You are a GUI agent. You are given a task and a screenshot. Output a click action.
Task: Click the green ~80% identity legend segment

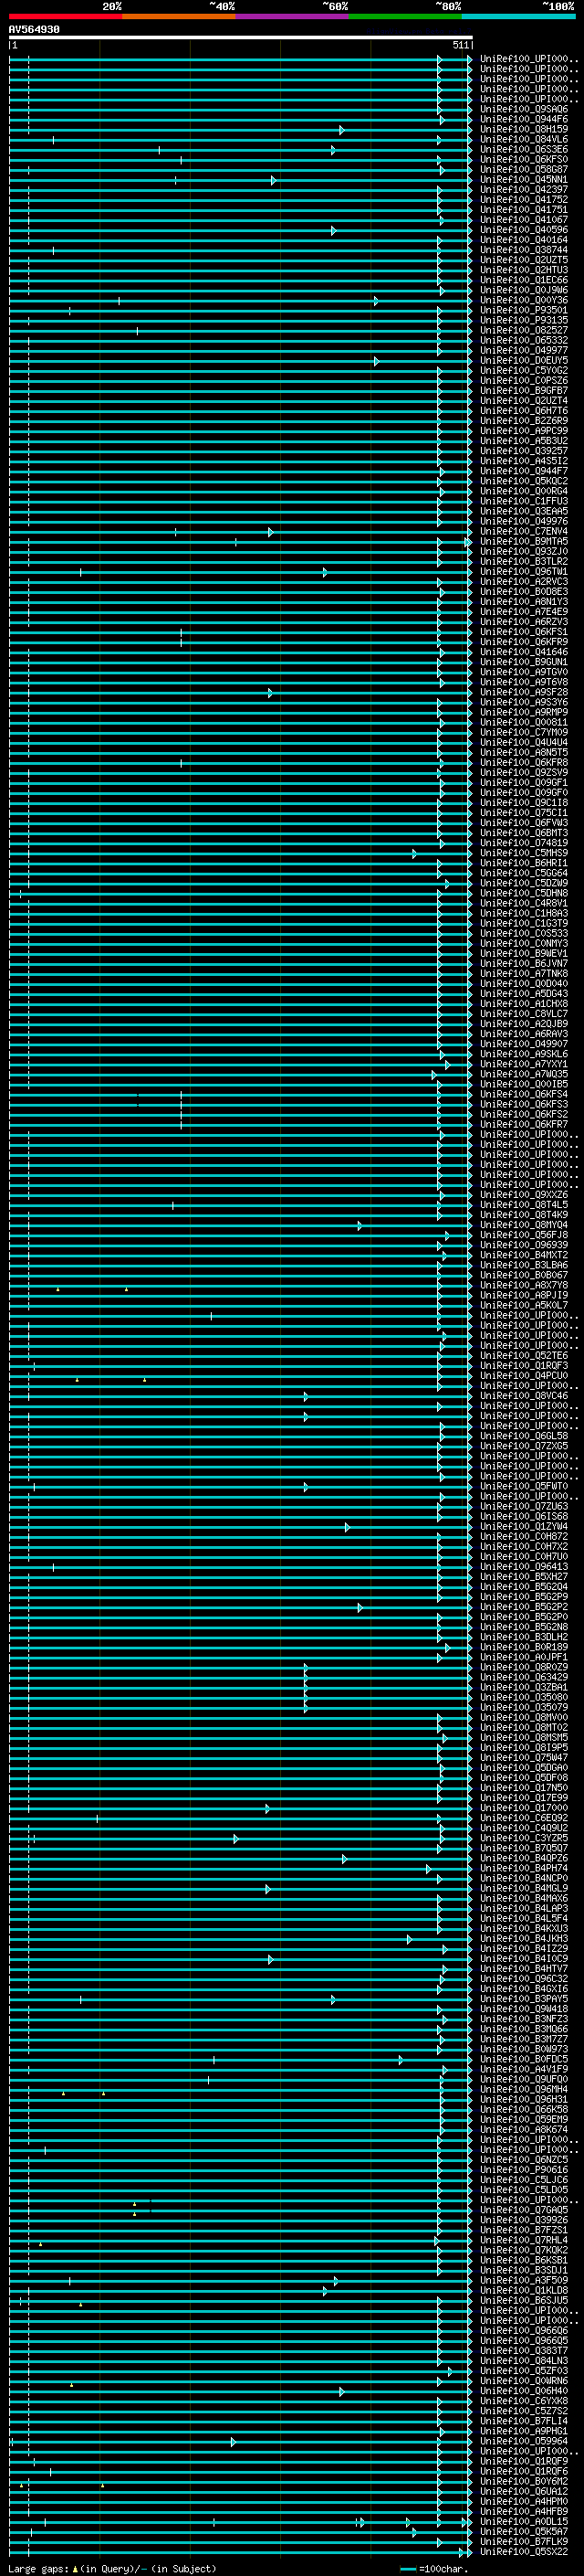pos(404,16)
